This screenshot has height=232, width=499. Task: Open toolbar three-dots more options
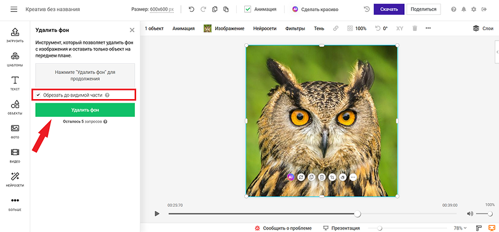[428, 28]
